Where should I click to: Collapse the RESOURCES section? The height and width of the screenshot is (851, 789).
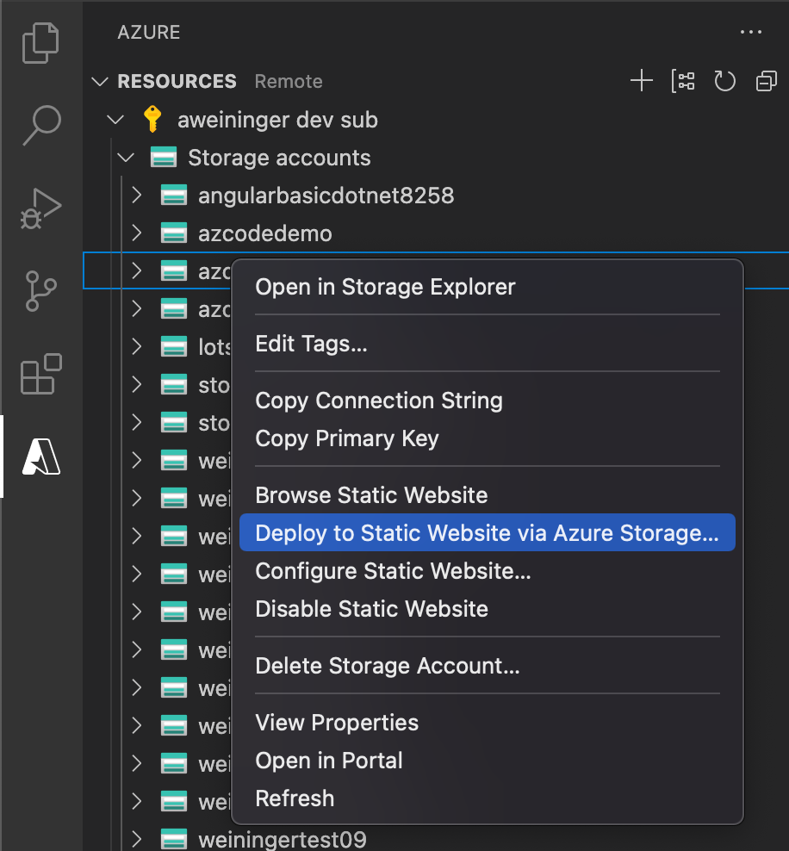[100, 82]
